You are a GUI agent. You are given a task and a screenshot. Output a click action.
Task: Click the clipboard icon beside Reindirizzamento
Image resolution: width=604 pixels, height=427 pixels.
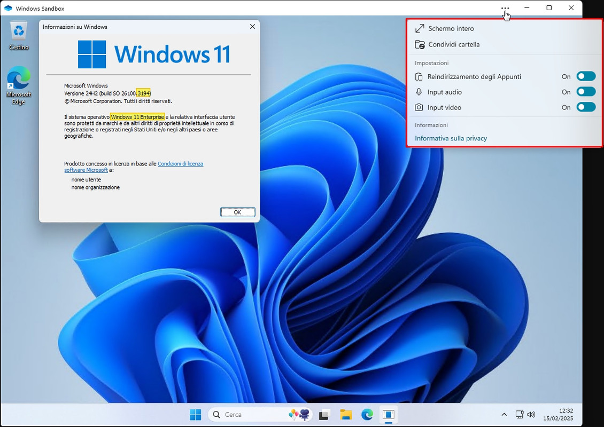click(x=419, y=76)
